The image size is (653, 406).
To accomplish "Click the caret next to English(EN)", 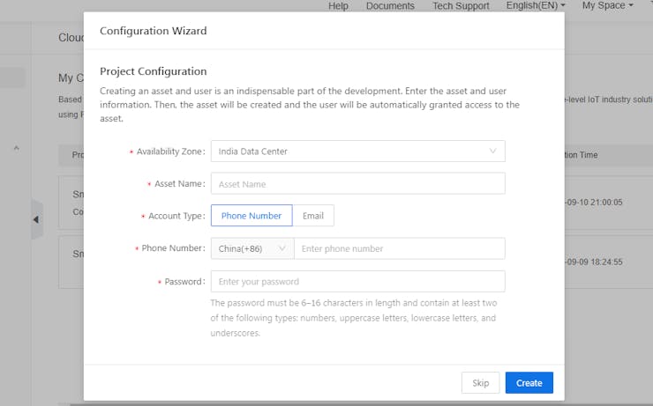I will point(563,6).
